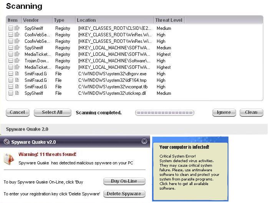The width and height of the screenshot is (268, 203).
Task: Click the warning document icon beside threats found
Action: (9, 159)
